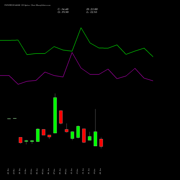The image size is (180, 180).
Task: Click the small green candle for 01 Jan
Action: (32, 141)
